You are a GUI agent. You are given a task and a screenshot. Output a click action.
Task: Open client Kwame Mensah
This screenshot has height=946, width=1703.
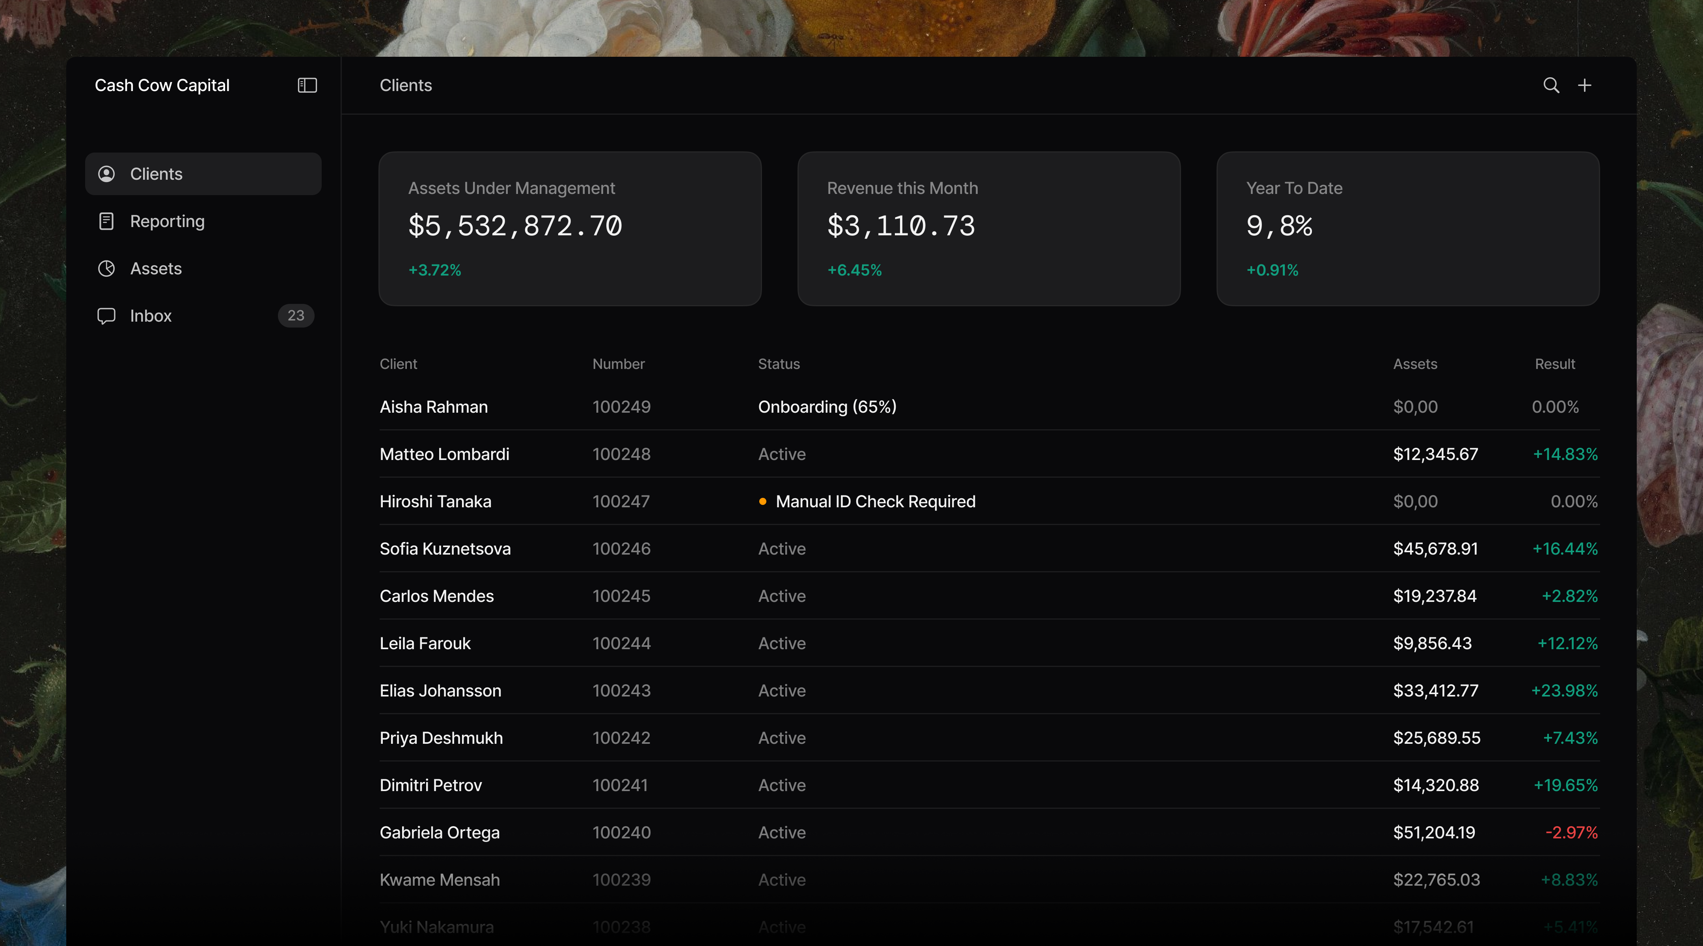[440, 879]
